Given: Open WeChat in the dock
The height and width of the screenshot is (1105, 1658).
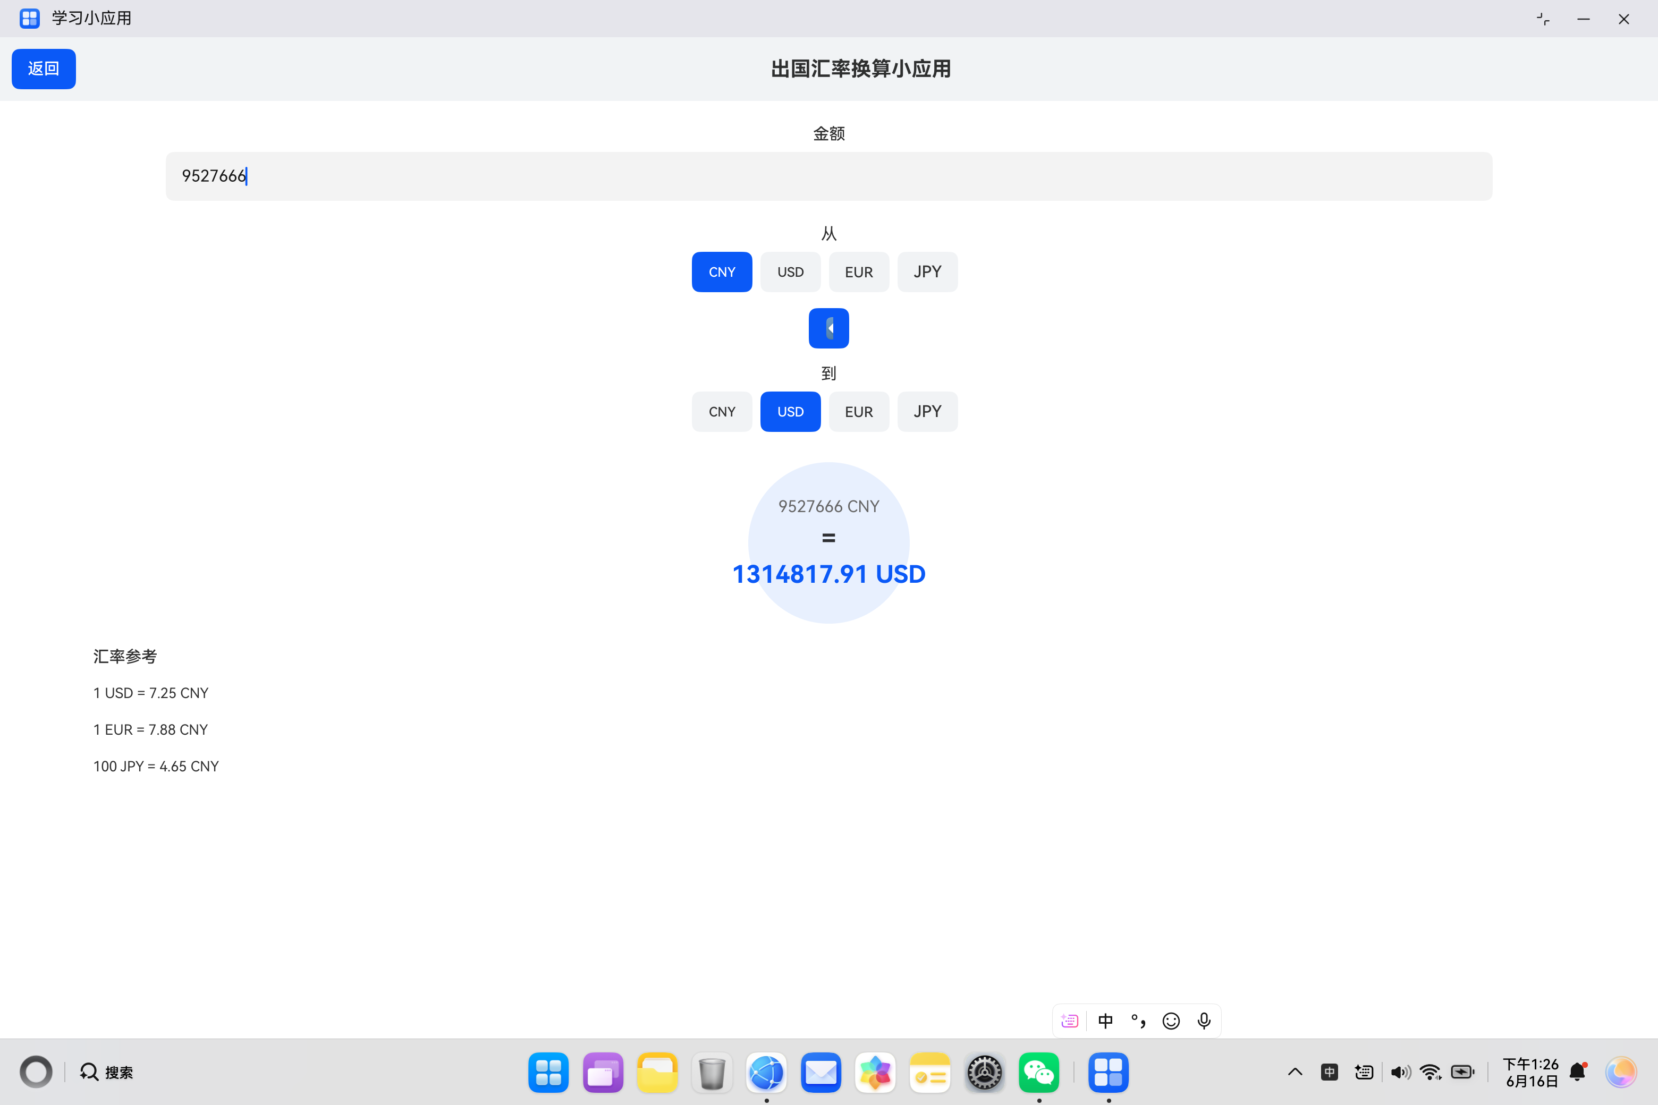Looking at the screenshot, I should pyautogui.click(x=1039, y=1072).
